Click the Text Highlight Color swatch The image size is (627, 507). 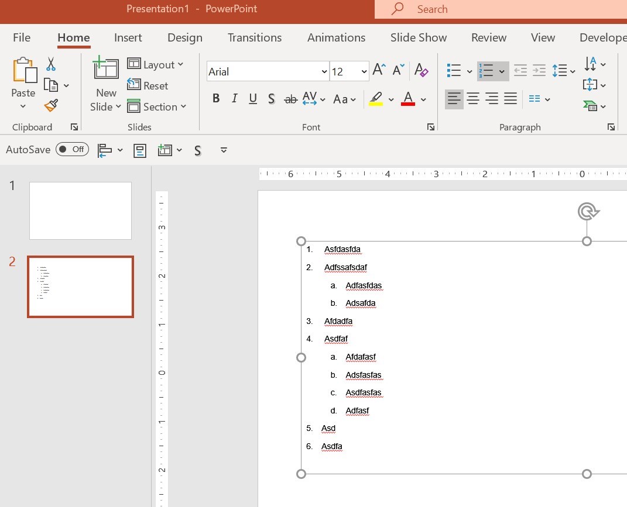pos(376,100)
